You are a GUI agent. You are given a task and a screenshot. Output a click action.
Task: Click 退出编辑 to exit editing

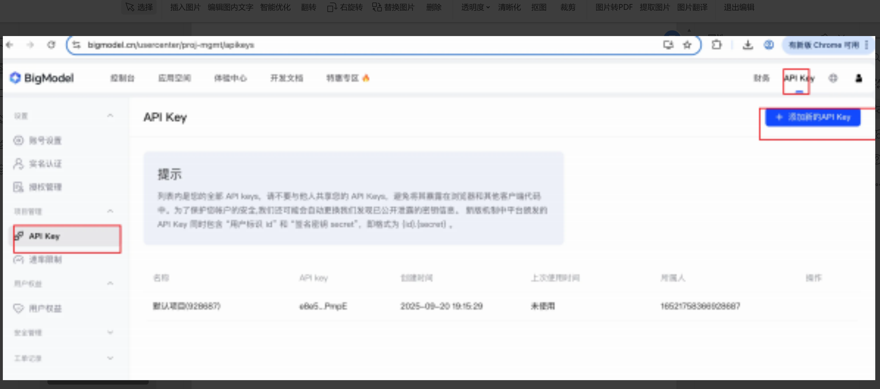(x=739, y=7)
